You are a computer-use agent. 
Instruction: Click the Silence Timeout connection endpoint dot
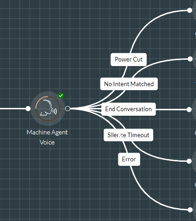[189, 161]
